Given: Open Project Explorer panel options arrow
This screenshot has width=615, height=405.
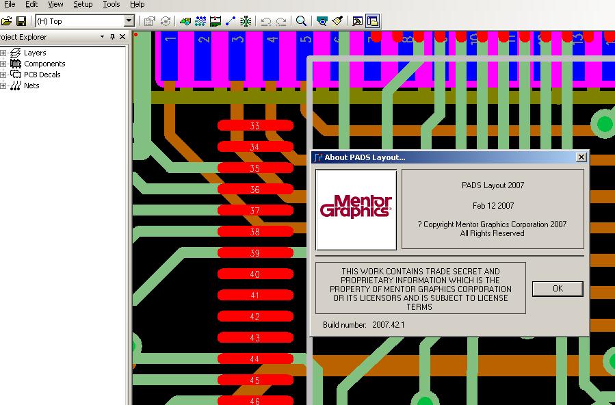Looking at the screenshot, I should pos(103,36).
